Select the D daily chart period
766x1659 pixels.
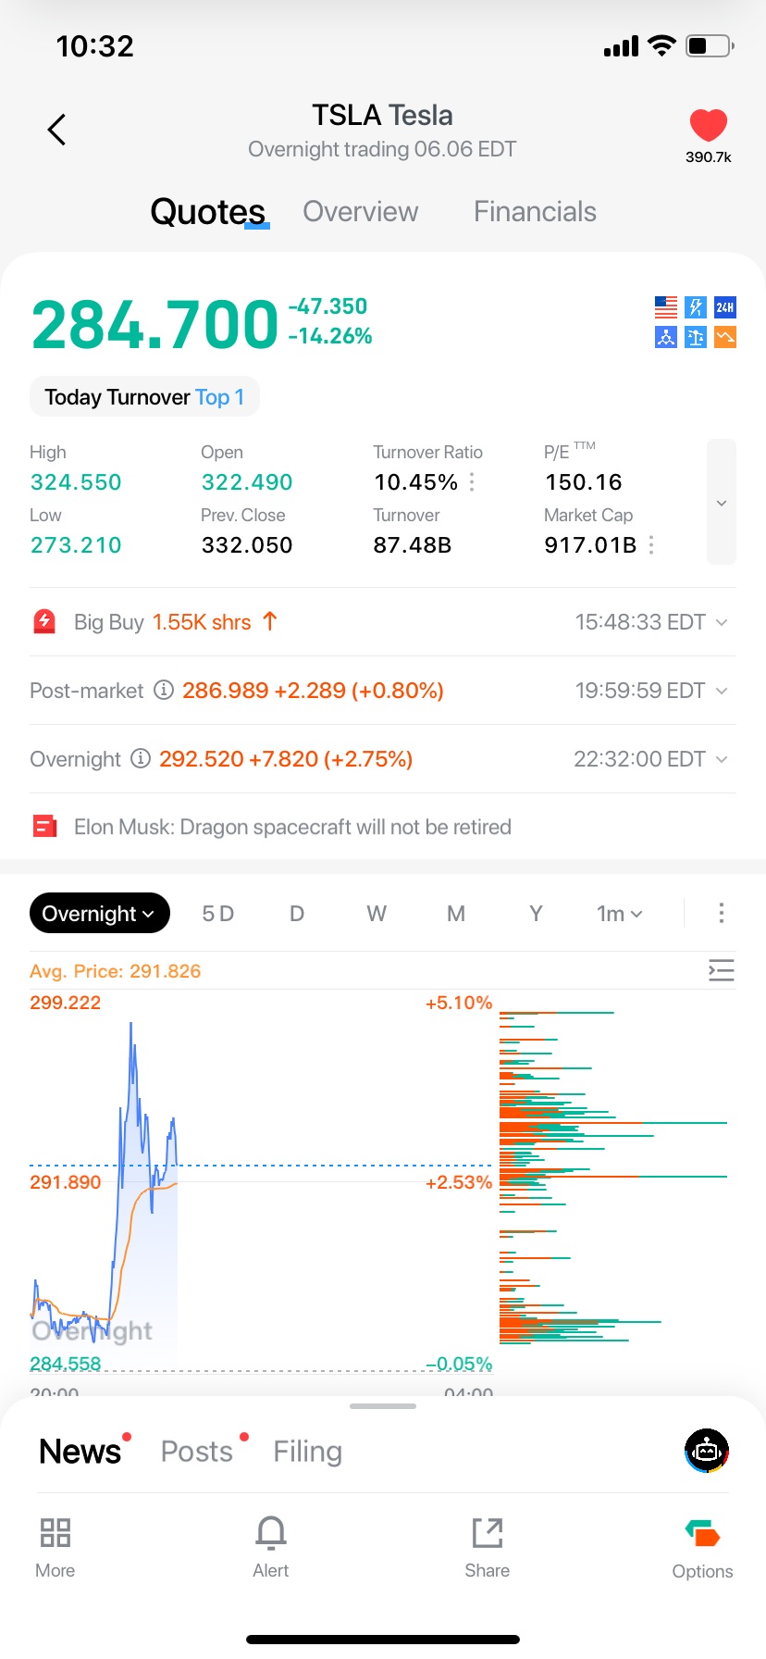(x=297, y=914)
